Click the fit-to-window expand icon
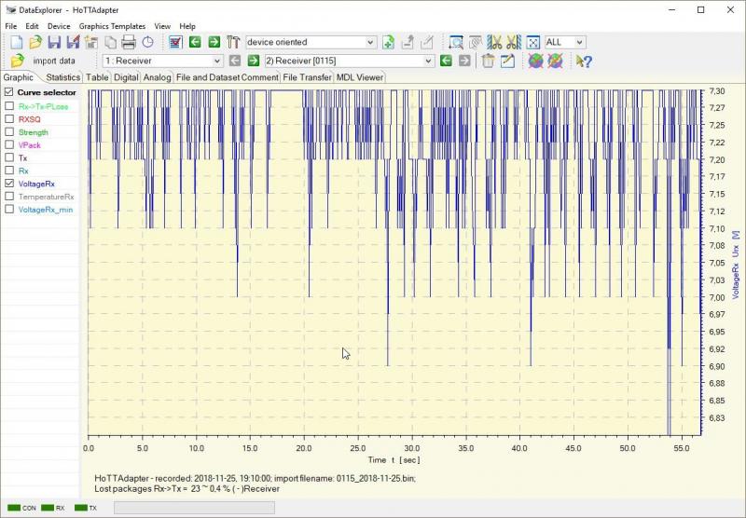746x518 pixels. tap(532, 43)
